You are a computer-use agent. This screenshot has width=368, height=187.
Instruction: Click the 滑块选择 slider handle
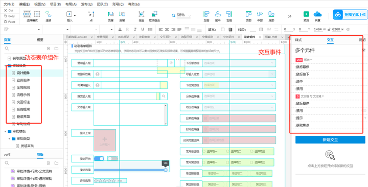pyautogui.click(x=166, y=170)
